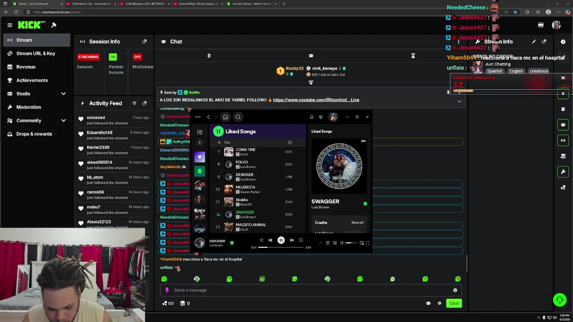Screen dimensions: 573x322
Task: Expand the pinned BotRix message
Action: [459, 102]
